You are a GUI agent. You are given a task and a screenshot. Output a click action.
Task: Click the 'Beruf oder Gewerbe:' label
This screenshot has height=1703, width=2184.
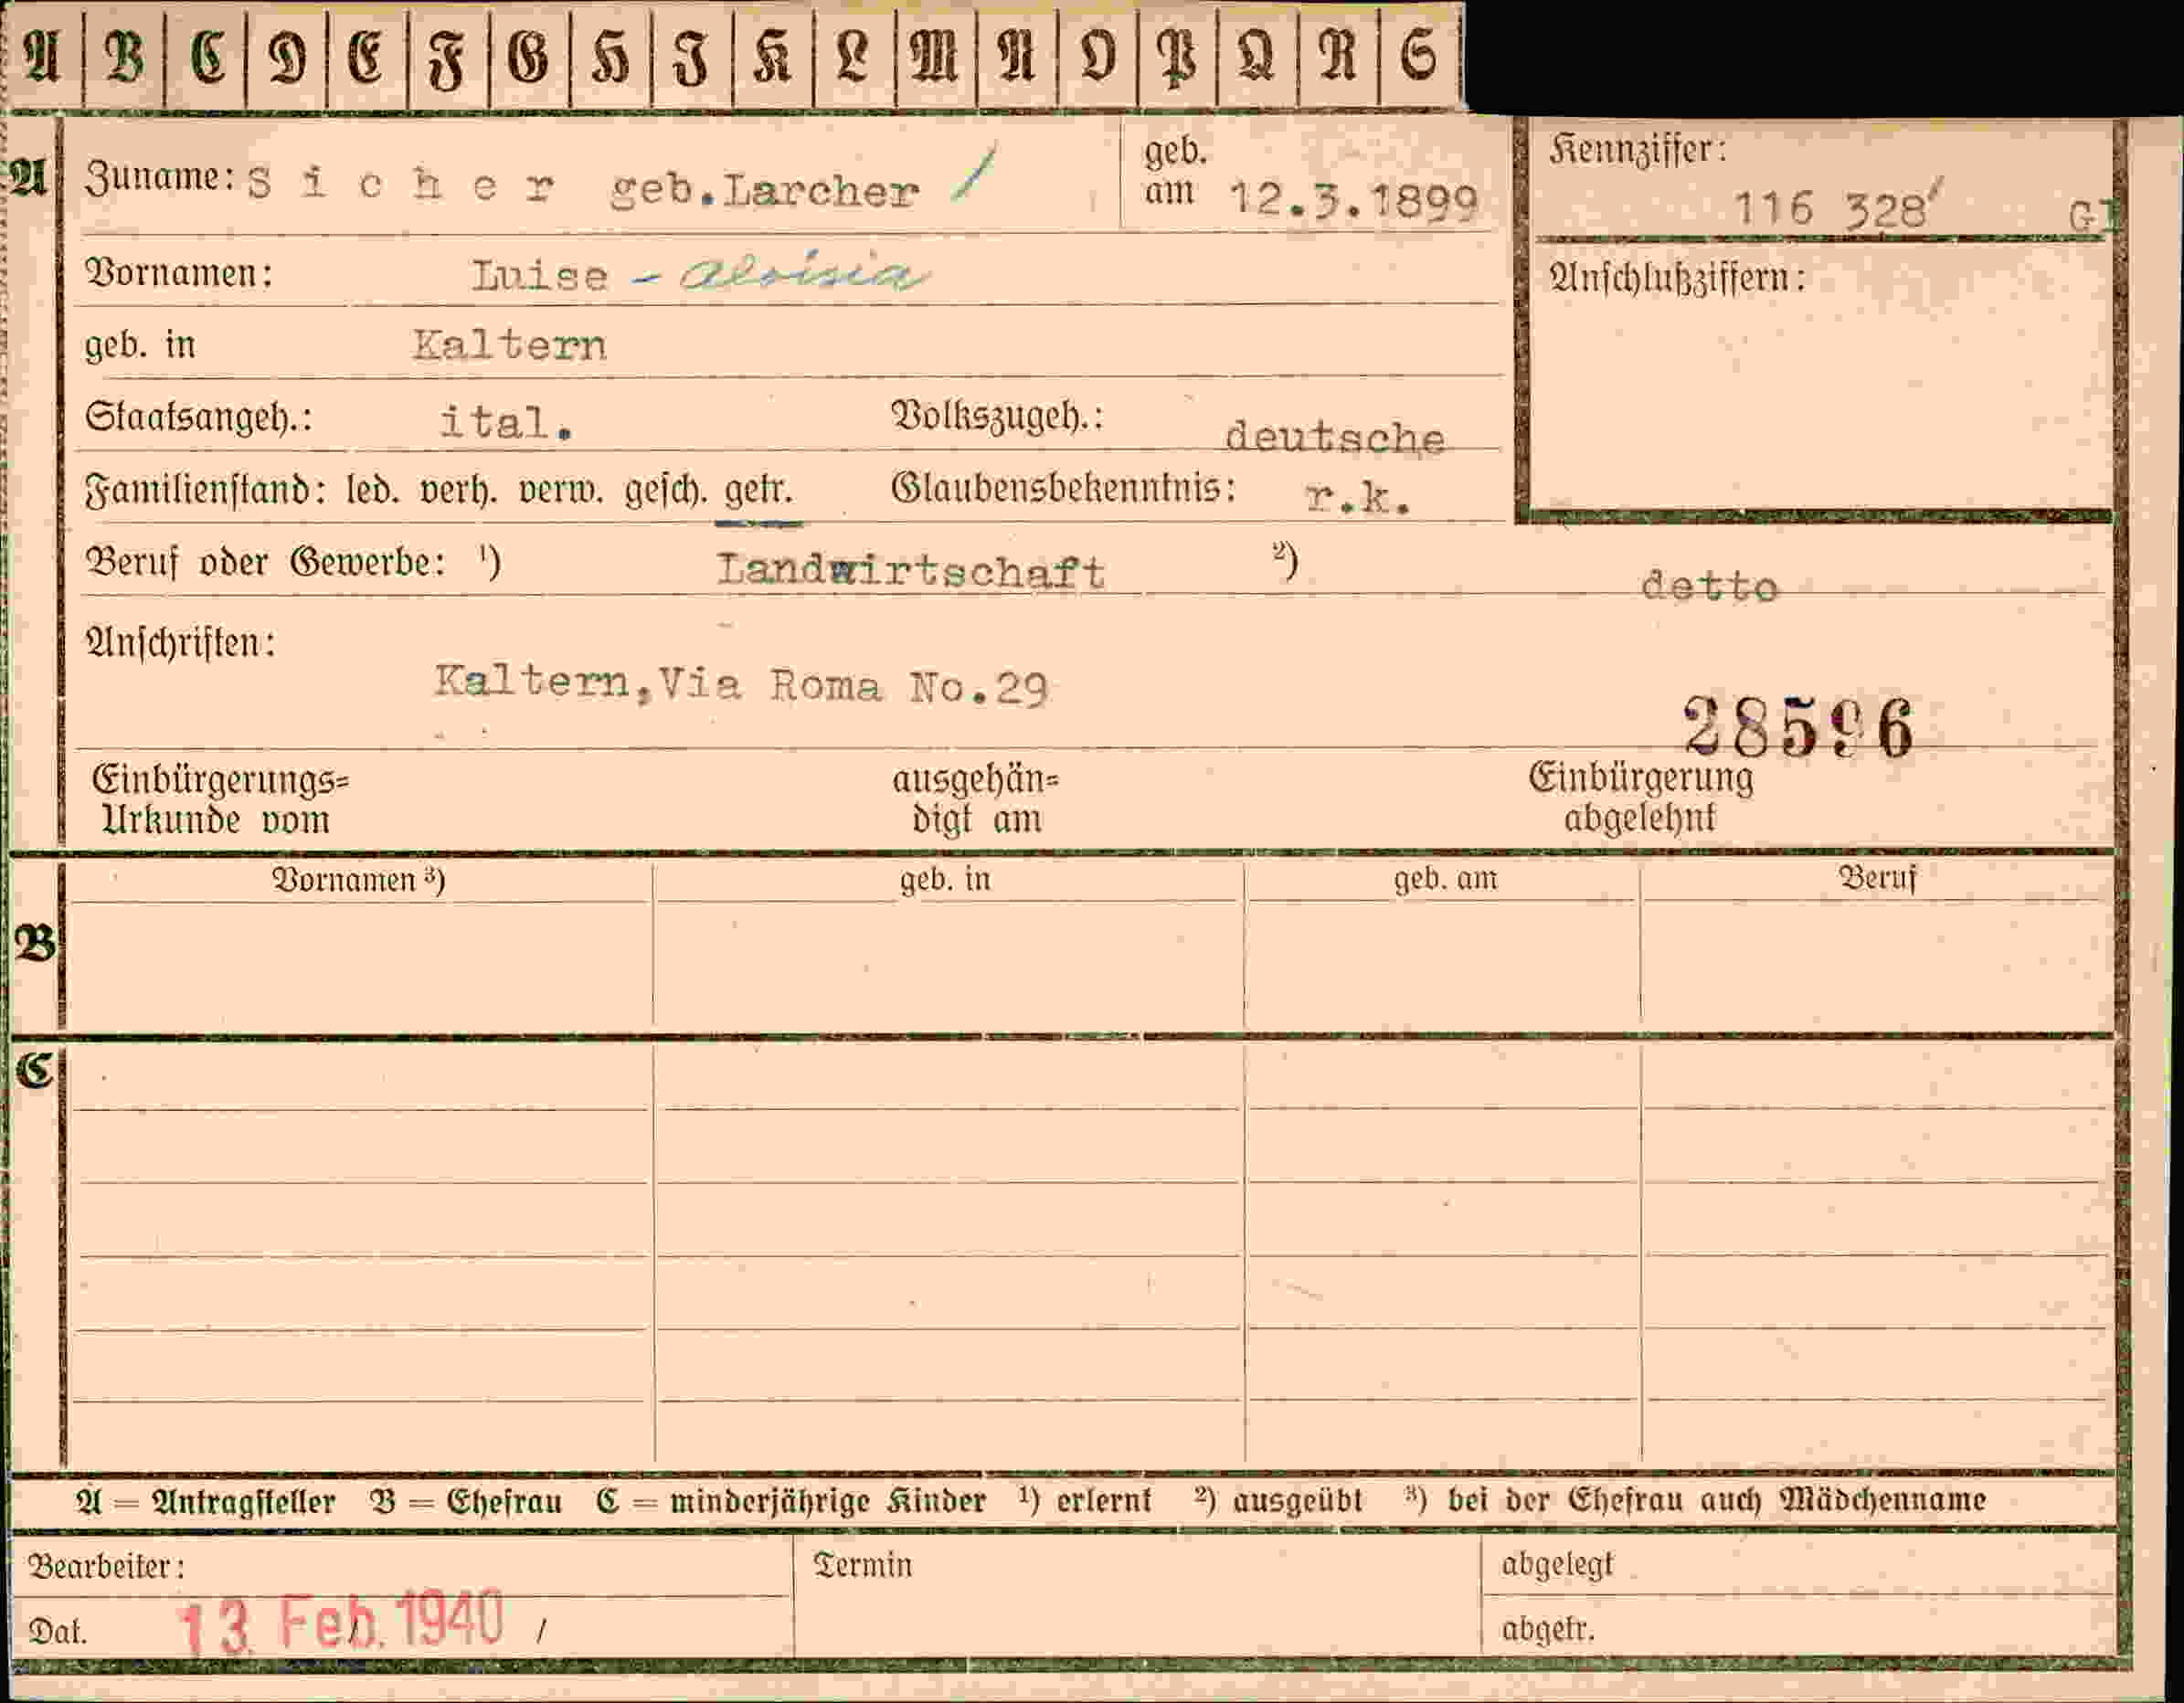(265, 563)
